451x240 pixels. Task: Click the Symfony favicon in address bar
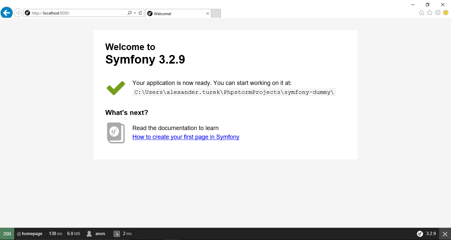point(27,13)
